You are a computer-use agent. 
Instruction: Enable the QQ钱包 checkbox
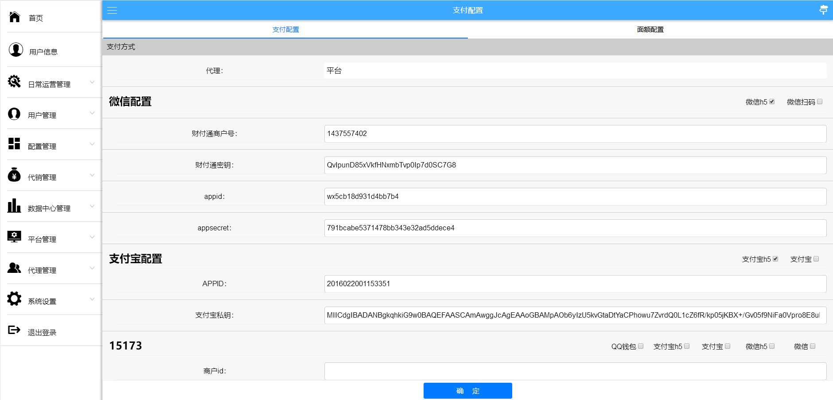coord(641,346)
